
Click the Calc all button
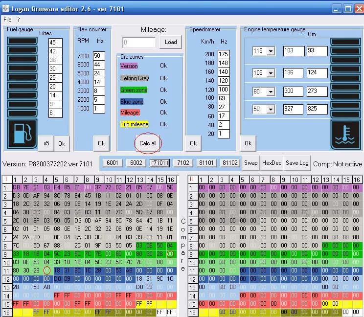(148, 143)
